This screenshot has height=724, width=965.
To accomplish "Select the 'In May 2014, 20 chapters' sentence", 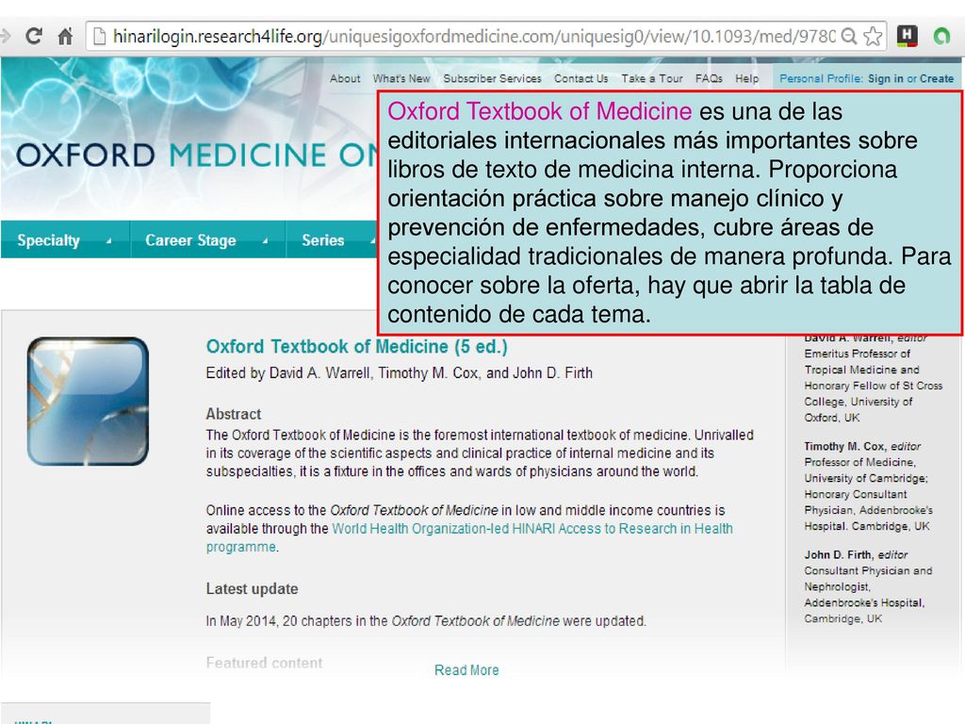I will [426, 621].
